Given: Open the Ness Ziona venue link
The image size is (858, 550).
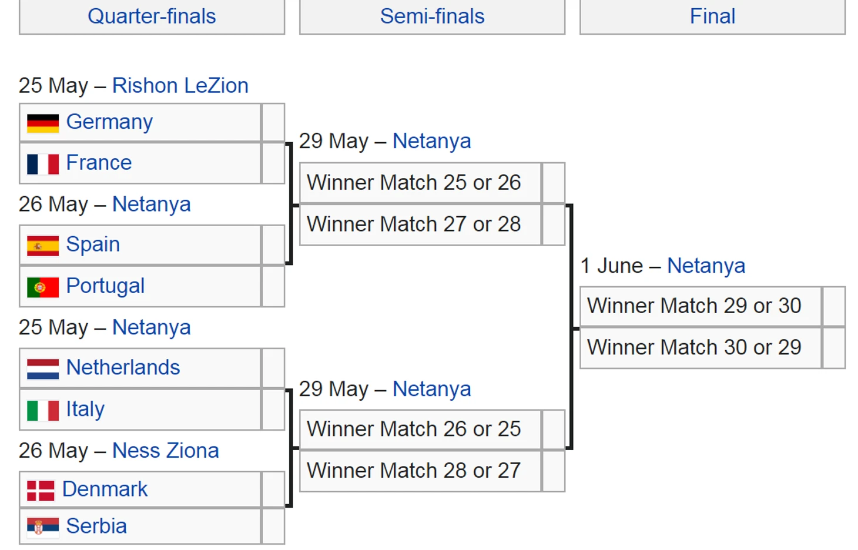Looking at the screenshot, I should pos(166,451).
